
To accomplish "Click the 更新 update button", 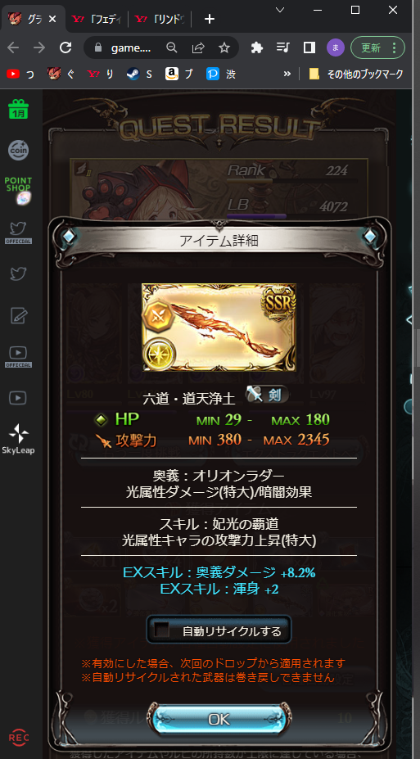I will (377, 48).
